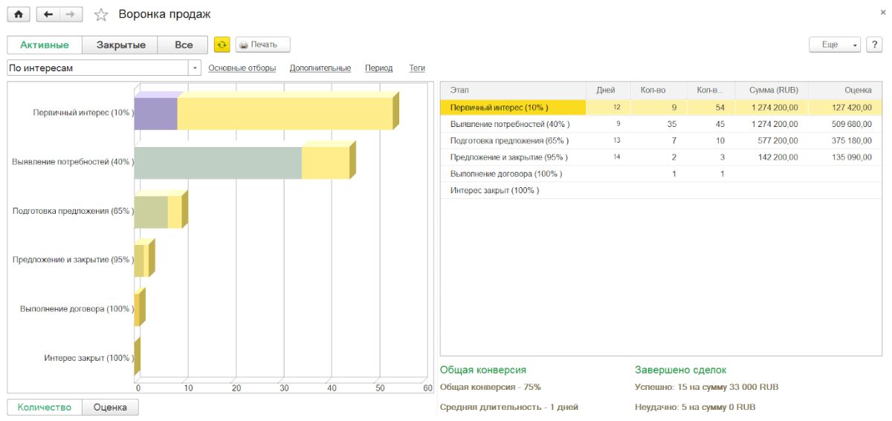
Task: Go back with the left arrow
Action: 48,14
